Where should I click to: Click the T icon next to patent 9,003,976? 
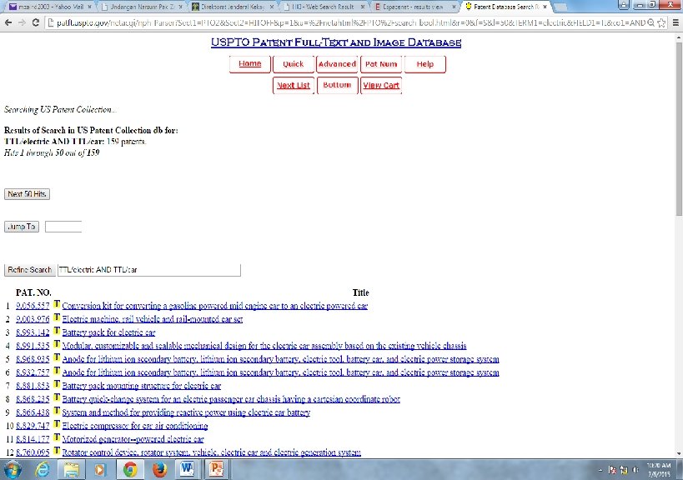pos(57,317)
